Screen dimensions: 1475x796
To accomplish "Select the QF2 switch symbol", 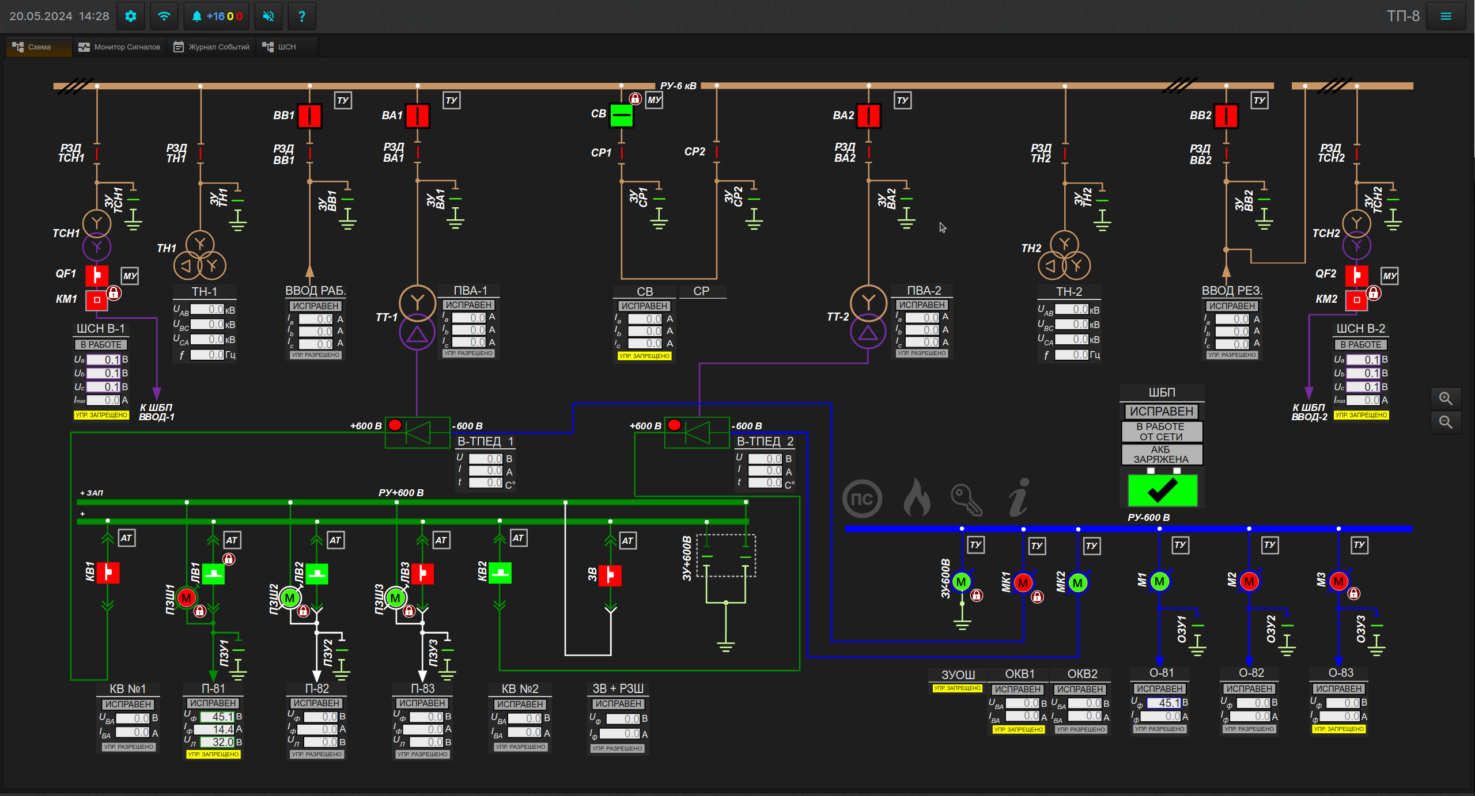I will pyautogui.click(x=1357, y=275).
